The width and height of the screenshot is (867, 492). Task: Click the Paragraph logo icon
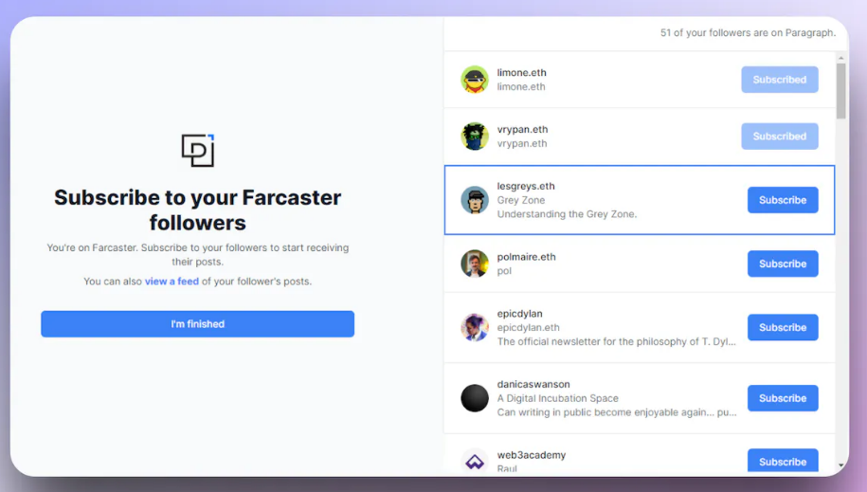coord(198,150)
